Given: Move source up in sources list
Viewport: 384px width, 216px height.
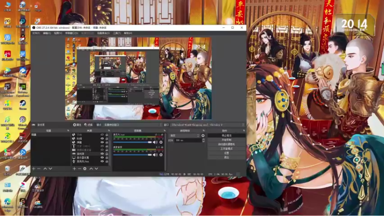Looking at the screenshot, I should 91,169.
